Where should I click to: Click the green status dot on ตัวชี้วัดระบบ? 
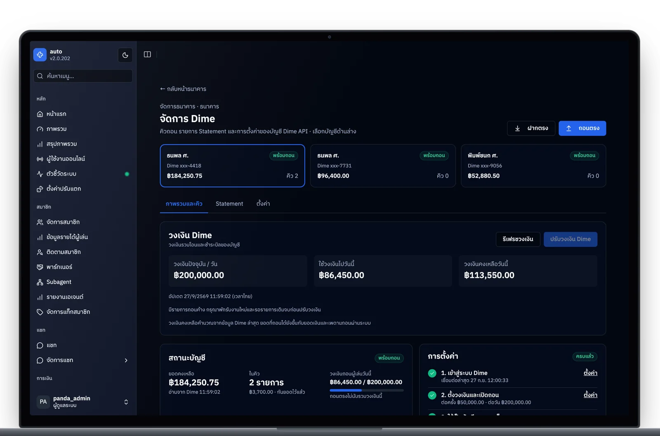point(127,174)
